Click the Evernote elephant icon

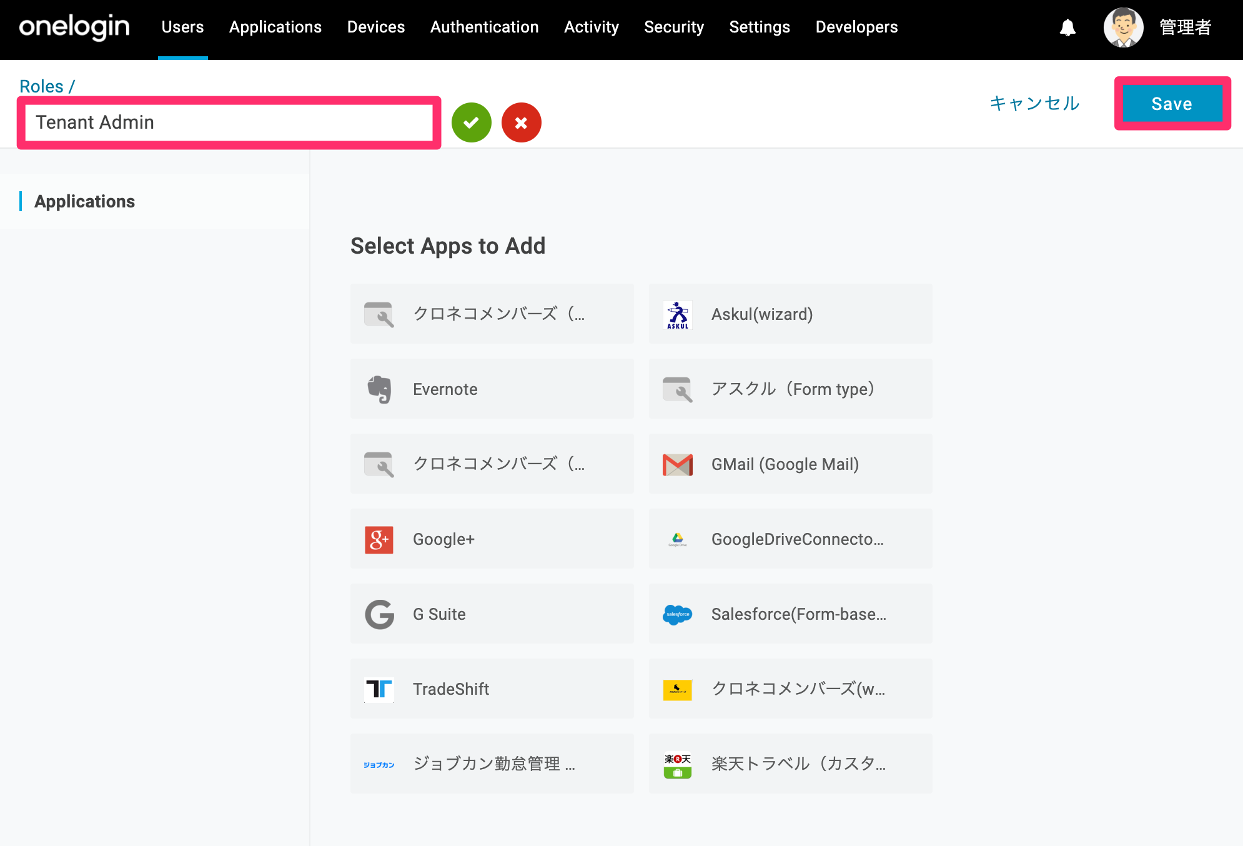pos(379,389)
